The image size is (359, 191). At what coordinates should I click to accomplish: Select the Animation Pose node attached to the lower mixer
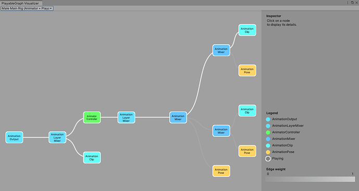247,151
